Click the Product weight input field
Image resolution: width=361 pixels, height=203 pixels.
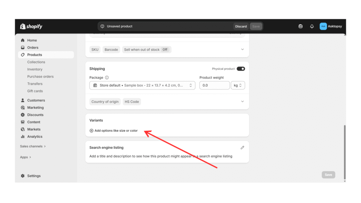214,85
